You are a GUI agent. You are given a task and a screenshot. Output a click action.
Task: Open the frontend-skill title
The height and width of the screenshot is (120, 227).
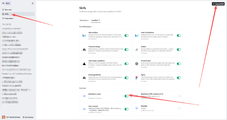[x=146, y=61]
